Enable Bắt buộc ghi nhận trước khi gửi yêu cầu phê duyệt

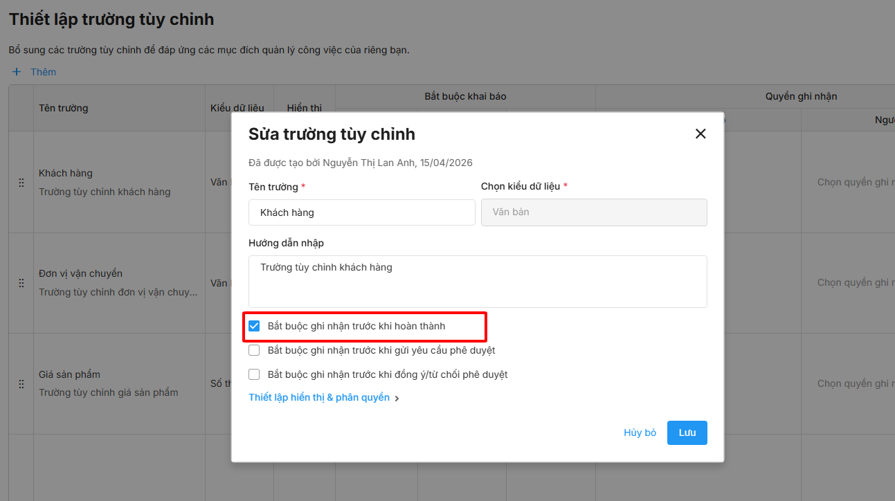(255, 350)
